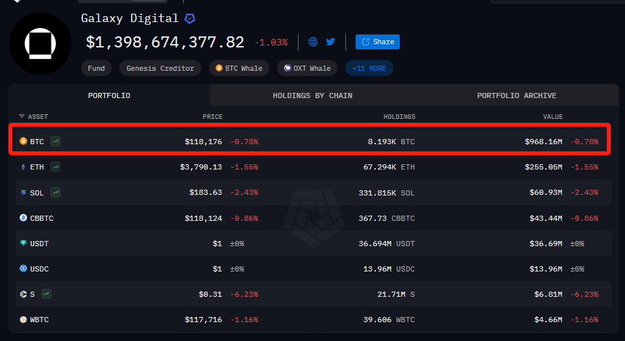
Task: Click the SOL price $183.63
Action: 206,193
